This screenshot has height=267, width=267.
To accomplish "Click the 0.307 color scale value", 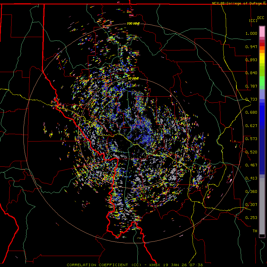I will [x=251, y=205].
